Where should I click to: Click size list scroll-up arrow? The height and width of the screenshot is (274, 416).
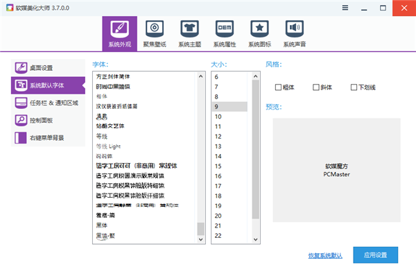tap(255, 76)
